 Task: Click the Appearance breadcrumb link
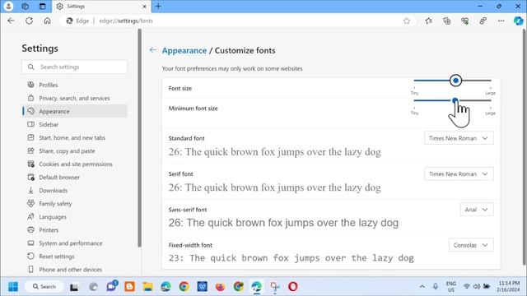(184, 50)
